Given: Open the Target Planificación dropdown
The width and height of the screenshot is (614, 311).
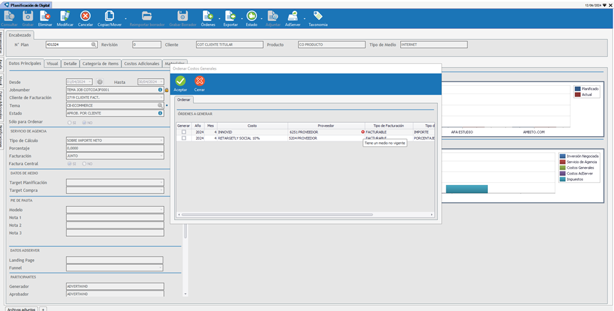Looking at the screenshot, I should coord(161,182).
